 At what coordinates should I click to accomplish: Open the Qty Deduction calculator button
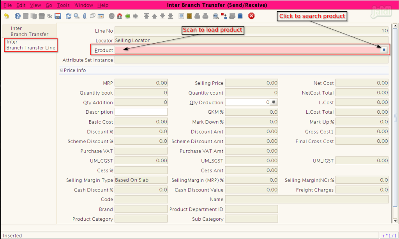tap(274, 102)
